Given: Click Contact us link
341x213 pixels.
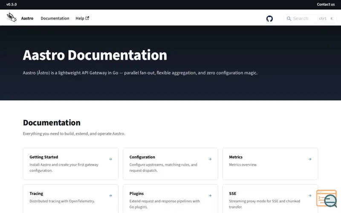Looking at the screenshot, I should tap(326, 4).
